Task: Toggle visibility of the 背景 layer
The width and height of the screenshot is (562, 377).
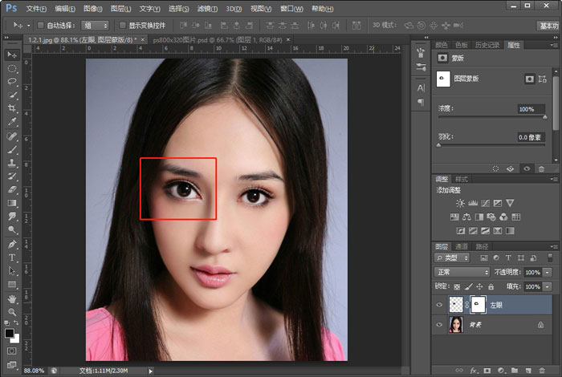Action: coord(439,325)
